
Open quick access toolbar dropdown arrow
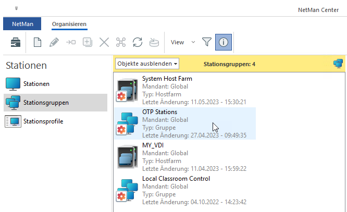pyautogui.click(x=16, y=9)
